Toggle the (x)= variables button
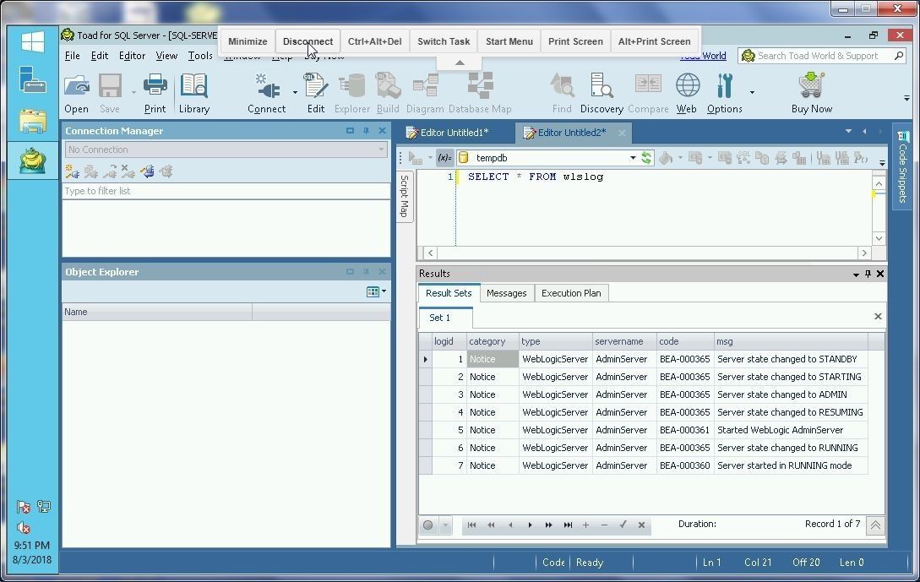Viewport: 920px width, 582px height. pyautogui.click(x=444, y=158)
